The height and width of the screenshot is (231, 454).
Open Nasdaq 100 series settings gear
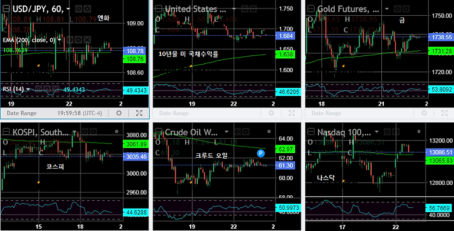pyautogui.click(x=396, y=132)
